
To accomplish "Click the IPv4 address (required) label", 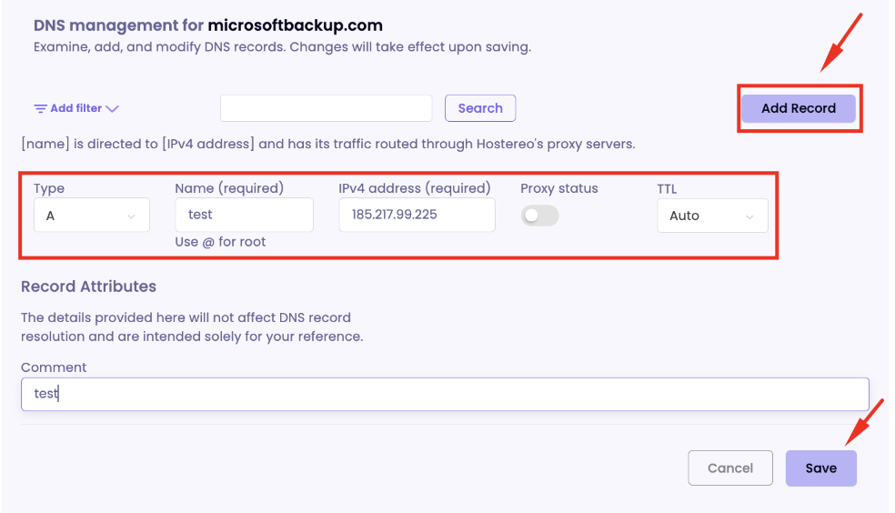I will click(415, 188).
